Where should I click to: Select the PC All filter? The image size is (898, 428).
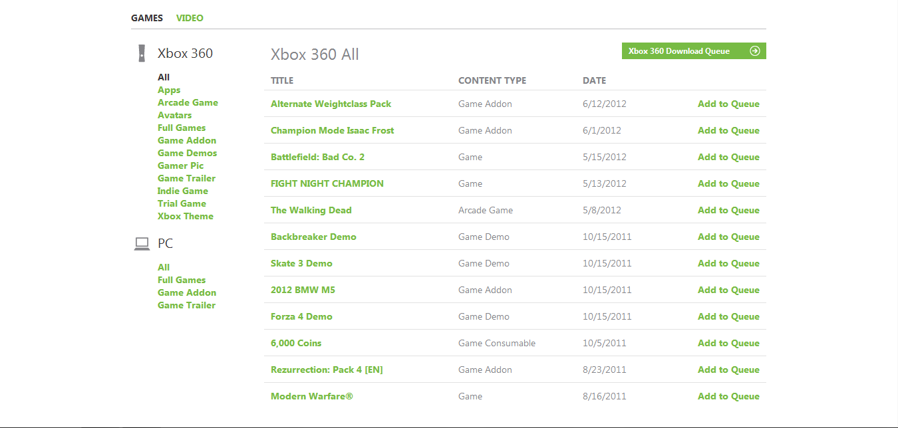[164, 267]
